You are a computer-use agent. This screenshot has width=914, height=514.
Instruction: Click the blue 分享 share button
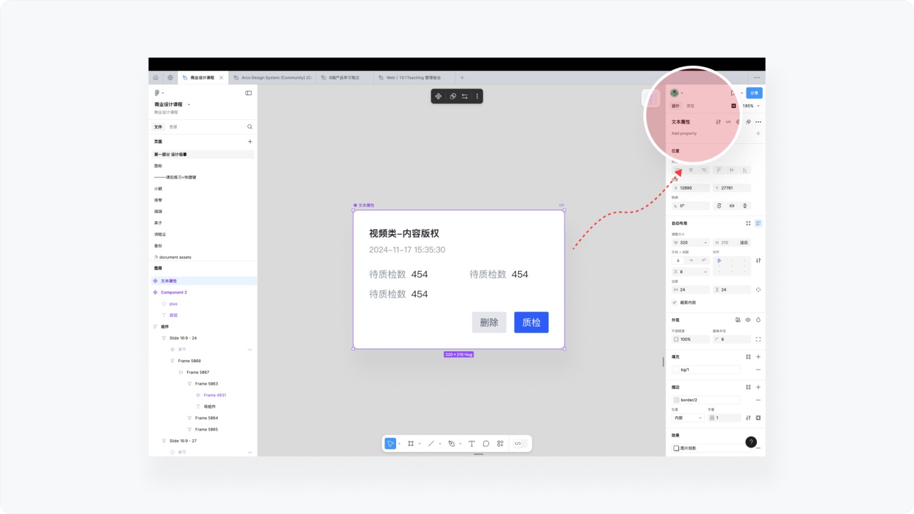click(x=754, y=93)
